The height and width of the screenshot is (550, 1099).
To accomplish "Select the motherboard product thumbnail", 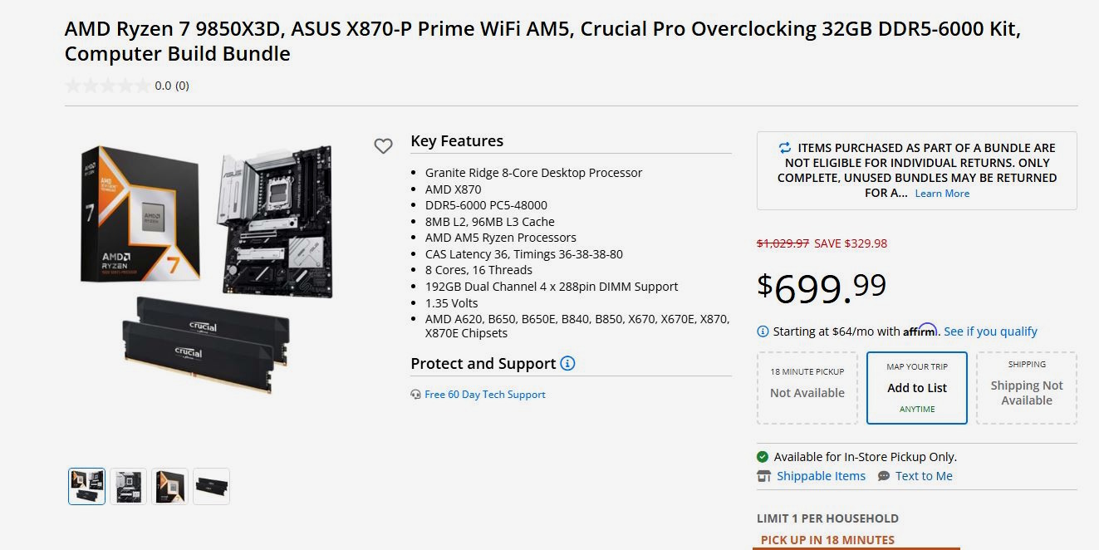I will click(x=128, y=486).
